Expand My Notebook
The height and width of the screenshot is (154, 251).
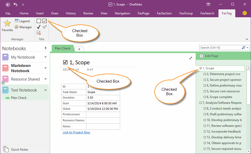(x=45, y=56)
